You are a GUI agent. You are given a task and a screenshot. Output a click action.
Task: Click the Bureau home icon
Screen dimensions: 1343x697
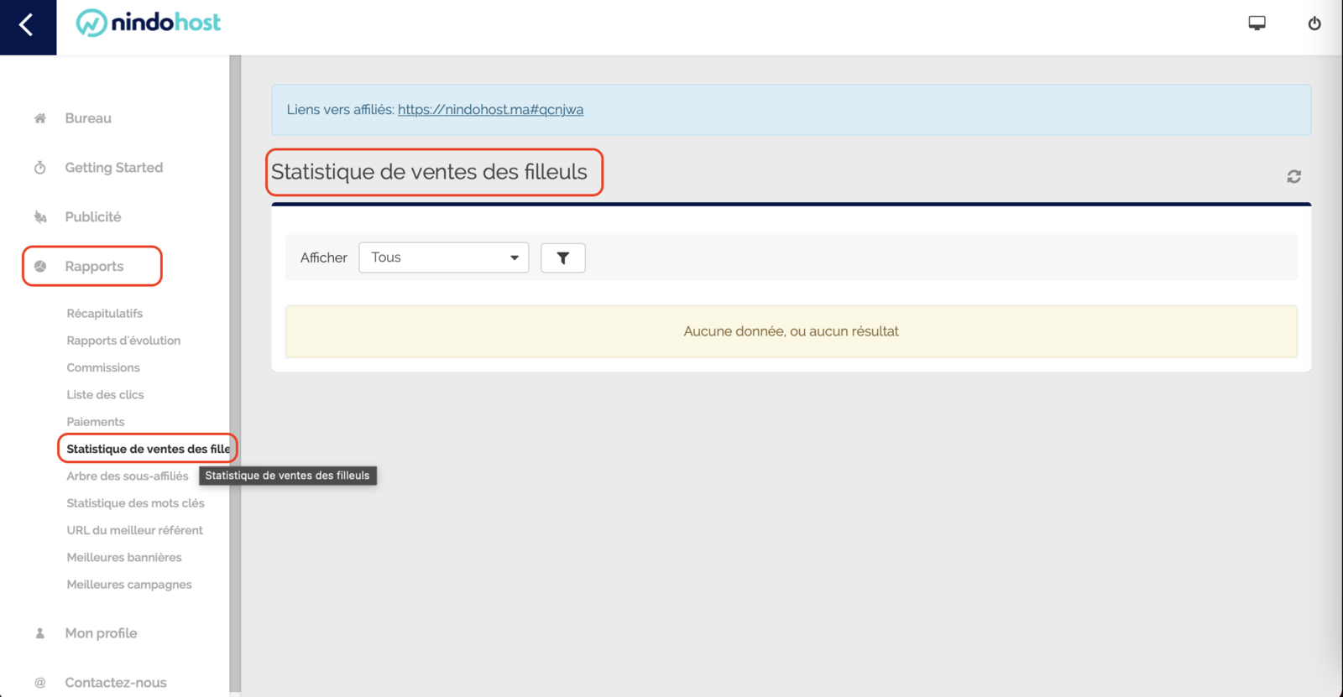coord(39,118)
